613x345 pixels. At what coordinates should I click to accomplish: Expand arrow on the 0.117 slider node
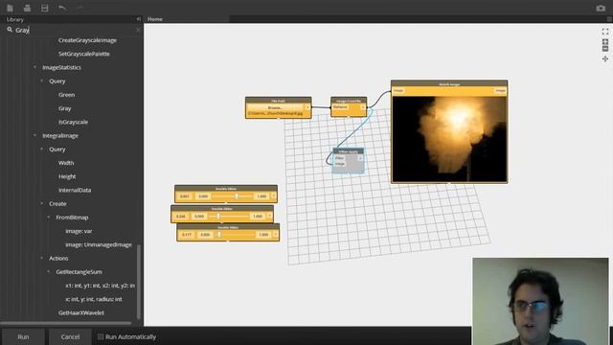point(275,234)
